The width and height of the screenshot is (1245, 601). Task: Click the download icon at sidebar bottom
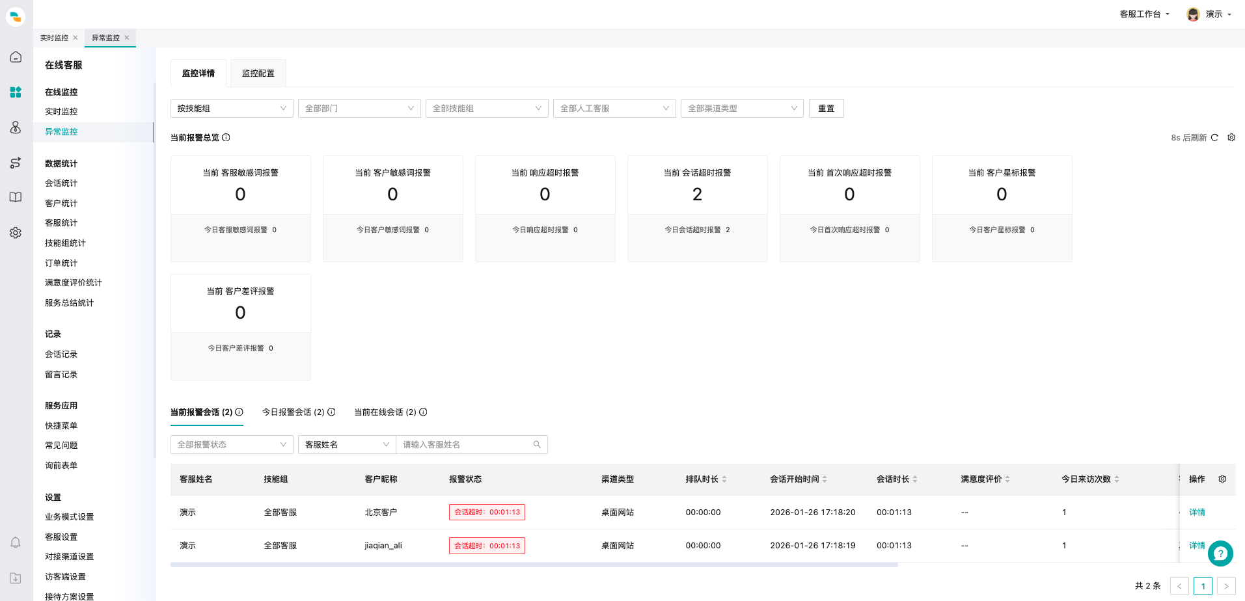click(15, 578)
